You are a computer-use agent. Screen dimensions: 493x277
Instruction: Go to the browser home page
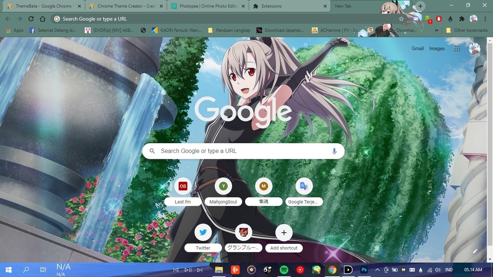point(42,19)
